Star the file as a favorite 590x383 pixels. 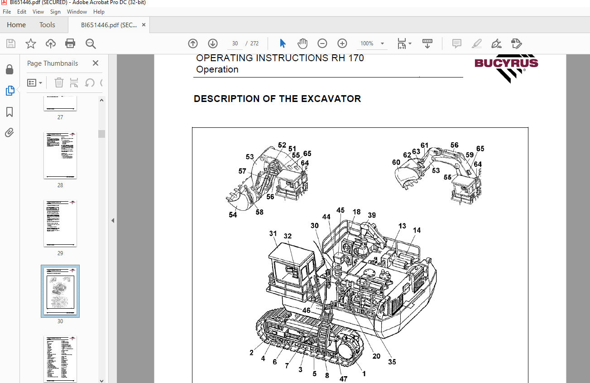(31, 44)
